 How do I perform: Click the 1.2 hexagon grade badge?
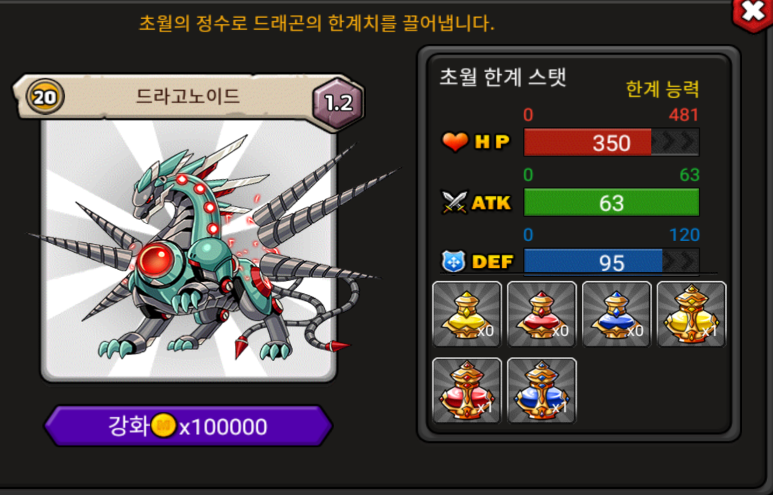click(339, 103)
